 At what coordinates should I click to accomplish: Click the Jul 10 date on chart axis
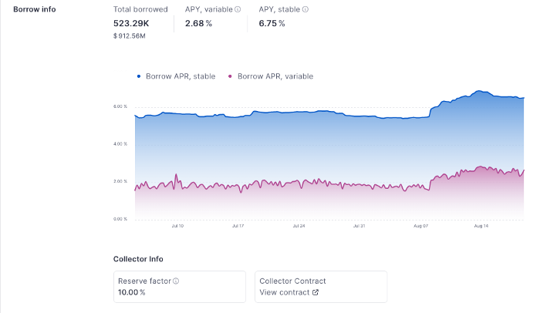(177, 226)
